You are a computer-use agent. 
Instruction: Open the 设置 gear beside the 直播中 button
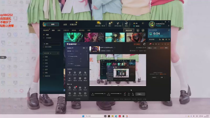click(x=133, y=94)
